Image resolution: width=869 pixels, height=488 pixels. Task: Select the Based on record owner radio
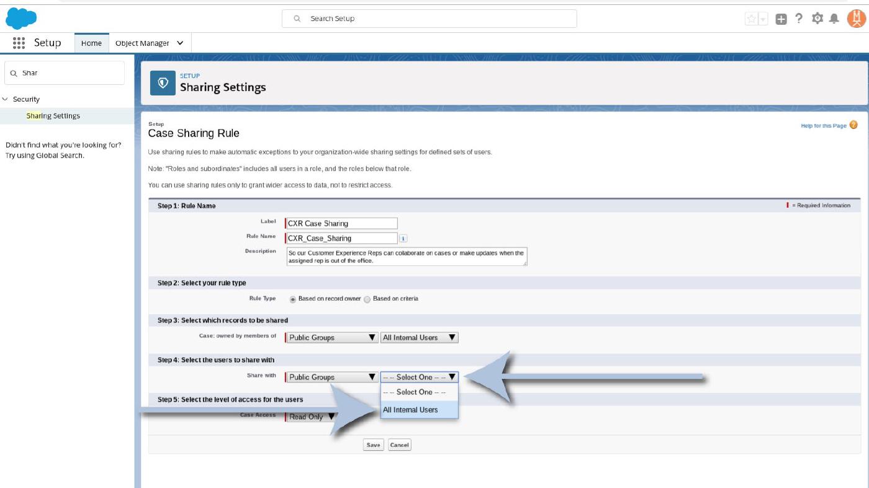(293, 299)
